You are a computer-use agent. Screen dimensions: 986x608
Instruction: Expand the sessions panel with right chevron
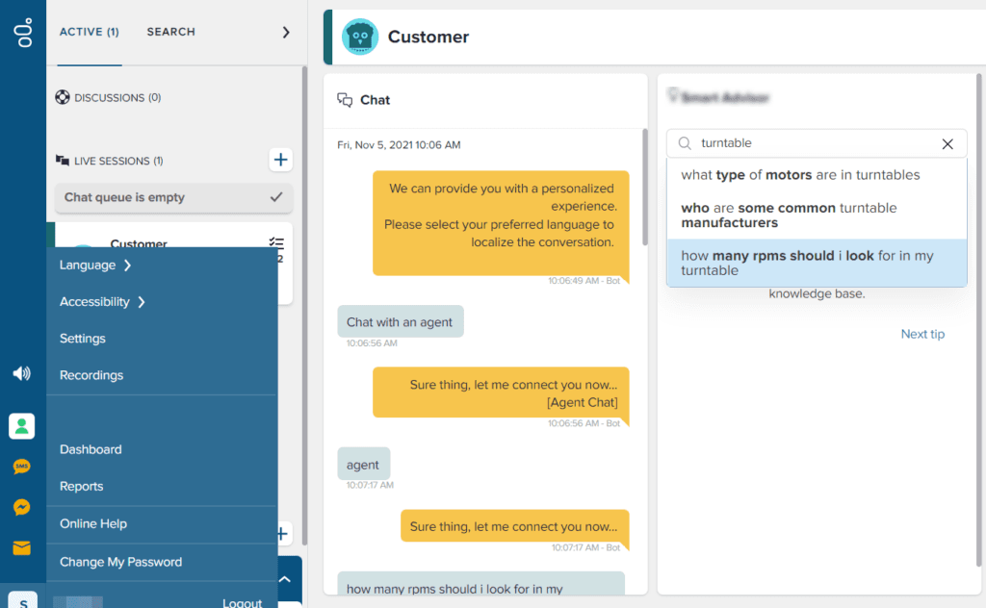[x=285, y=32]
